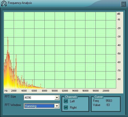The height and width of the screenshot is (117, 128).
Task: Close the Frequency Analysis window
Action: 123,4
